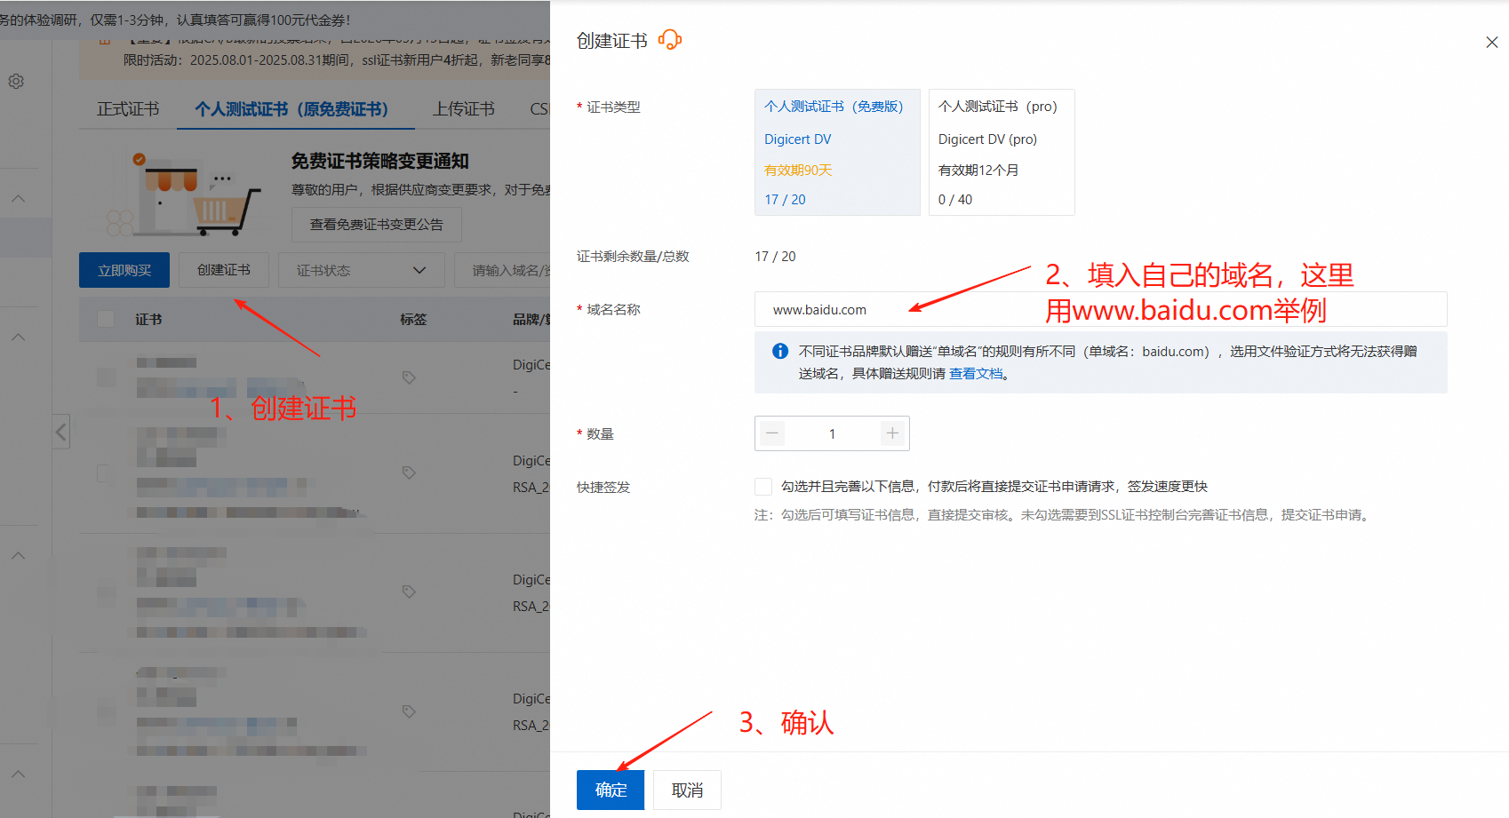Click the 证书 column header
This screenshot has width=1509, height=818.
(148, 319)
